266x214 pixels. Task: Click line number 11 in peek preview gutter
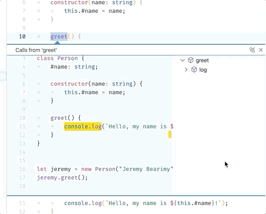tap(22, 127)
